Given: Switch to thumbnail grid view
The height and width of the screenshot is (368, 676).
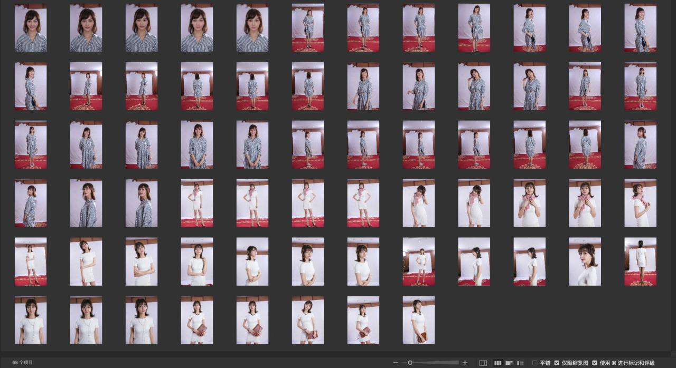Looking at the screenshot, I should pos(497,363).
